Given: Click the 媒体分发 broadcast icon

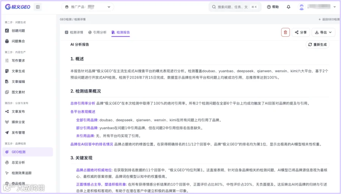Looking at the screenshot, I should (x=7, y=122).
